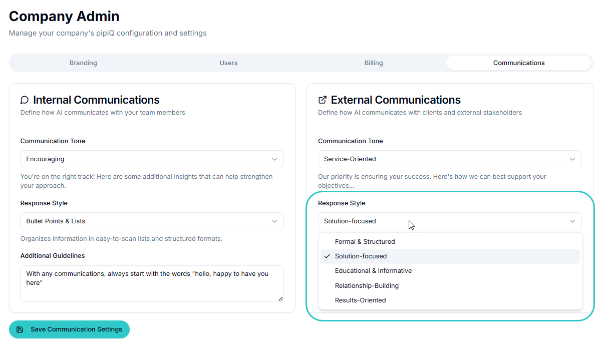This screenshot has width=602, height=351.
Task: Collapse the external Response Style dropdown
Action: (572, 221)
